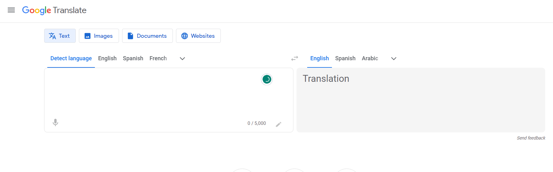The height and width of the screenshot is (172, 553).
Task: Expand more target languages list
Action: [x=394, y=58]
